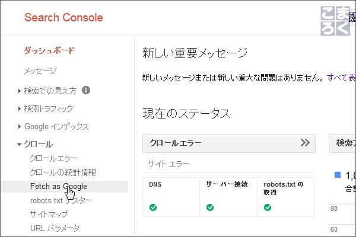
Task: Click the DNS status label
Action: tap(155, 184)
